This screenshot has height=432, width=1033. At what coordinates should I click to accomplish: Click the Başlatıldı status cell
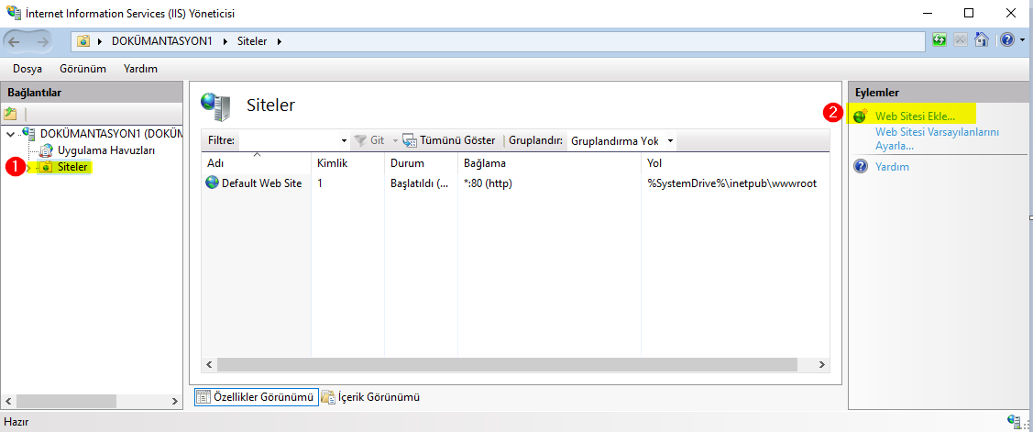[x=420, y=183]
